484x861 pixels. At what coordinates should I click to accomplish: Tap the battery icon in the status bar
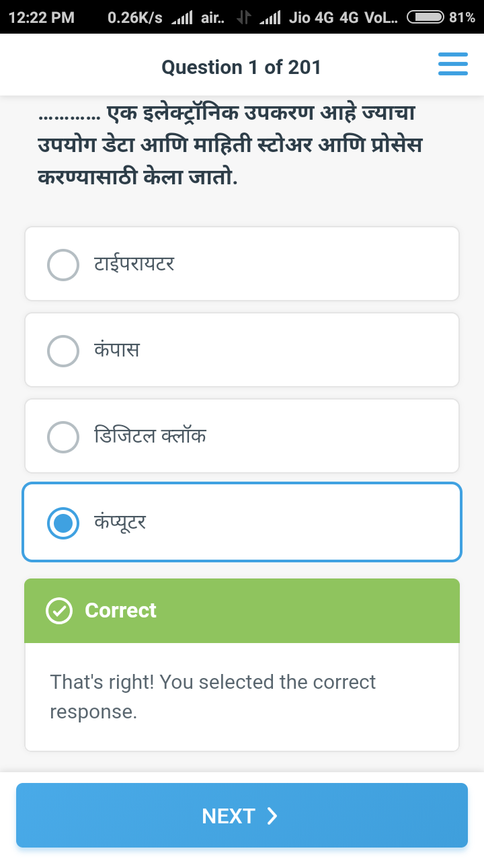click(425, 17)
